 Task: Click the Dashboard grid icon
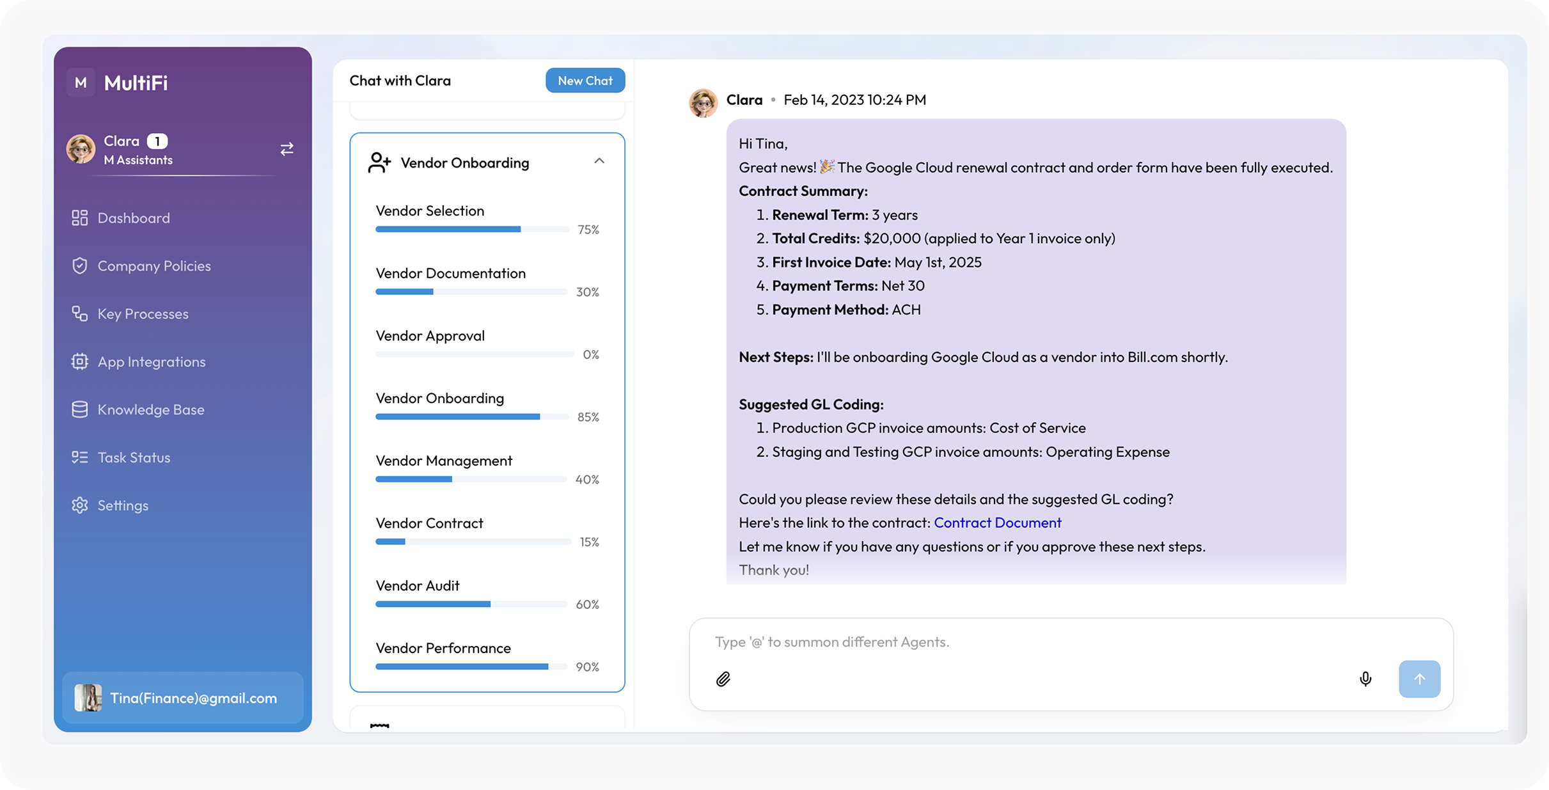[x=80, y=218]
